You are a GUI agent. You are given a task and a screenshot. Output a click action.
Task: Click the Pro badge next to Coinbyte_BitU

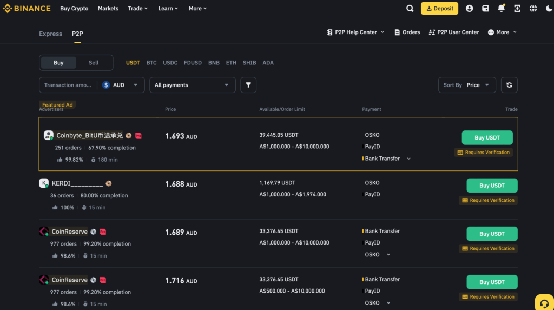138,136
